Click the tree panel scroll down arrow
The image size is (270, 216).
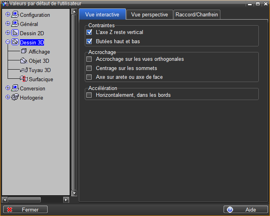coord(74,193)
